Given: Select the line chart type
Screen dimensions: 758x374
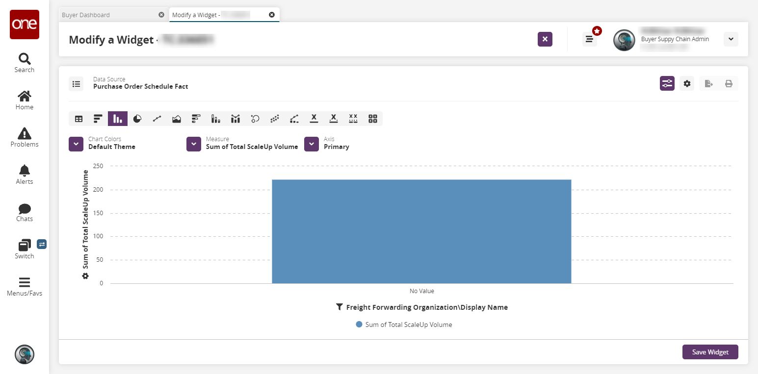Looking at the screenshot, I should click(x=157, y=119).
